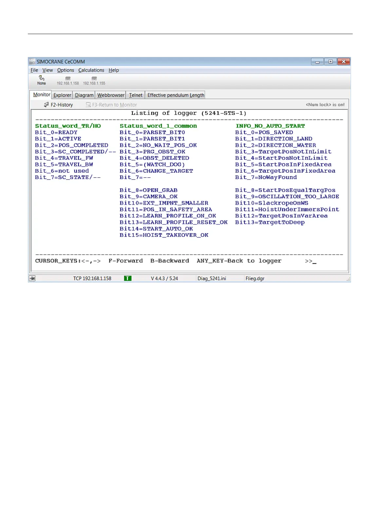
Task: Switch to the Diagram tab
Action: click(x=84, y=95)
